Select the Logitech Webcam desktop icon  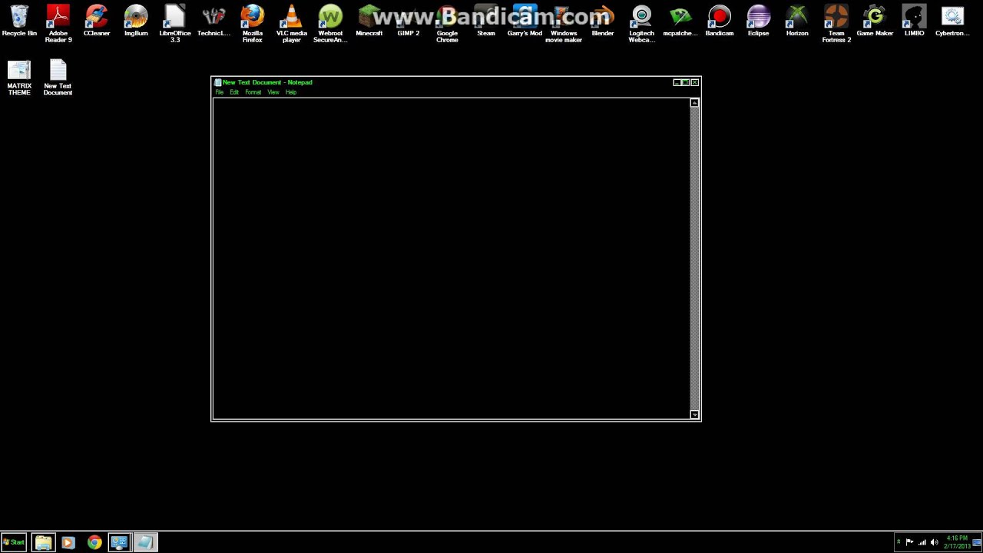642,24
